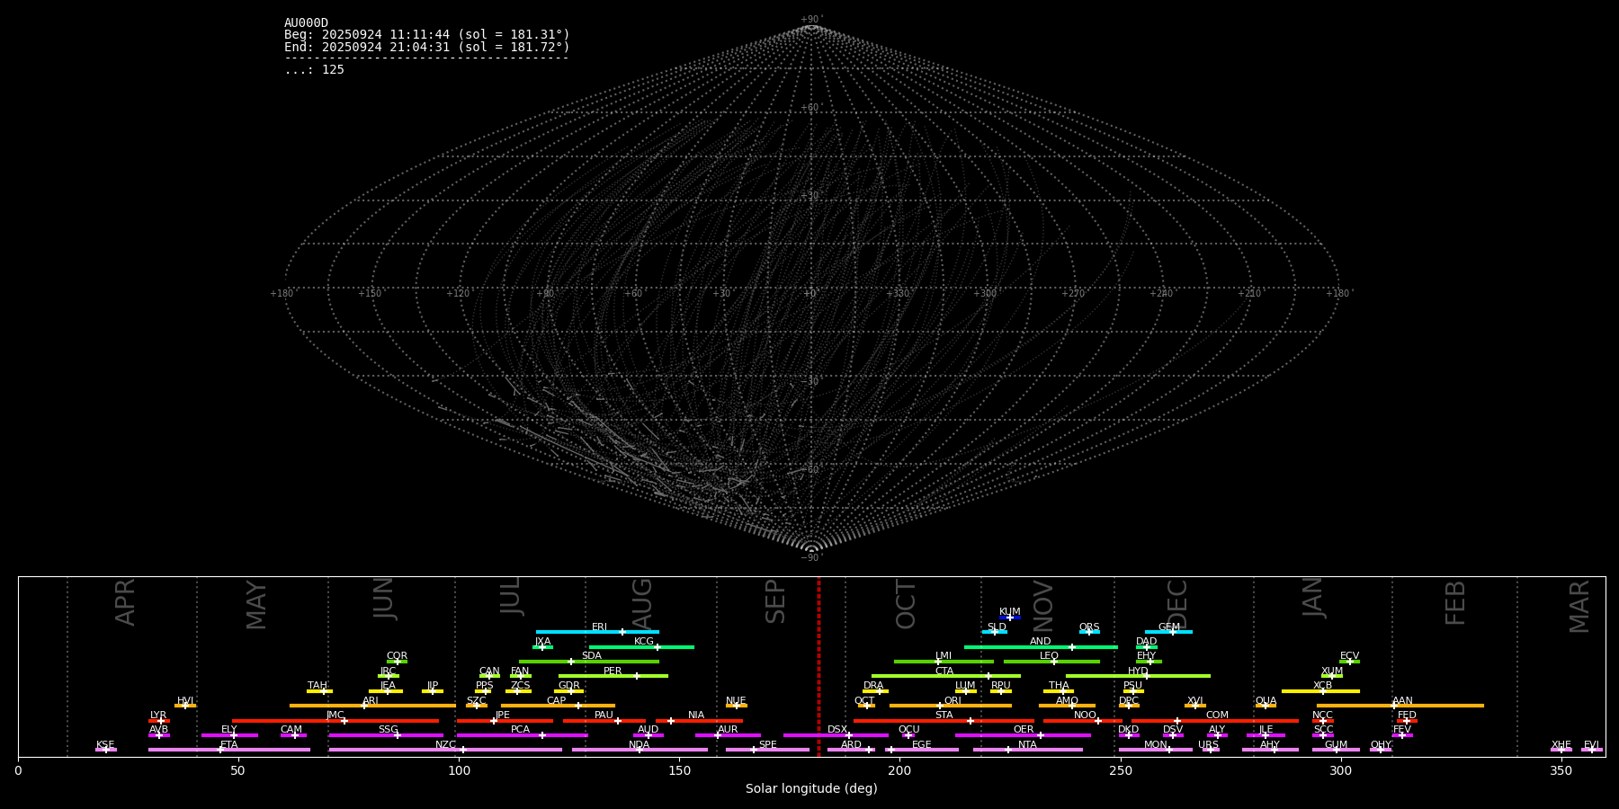The width and height of the screenshot is (1619, 809).
Task: Click the ECV shower label
Action: 1350,656
